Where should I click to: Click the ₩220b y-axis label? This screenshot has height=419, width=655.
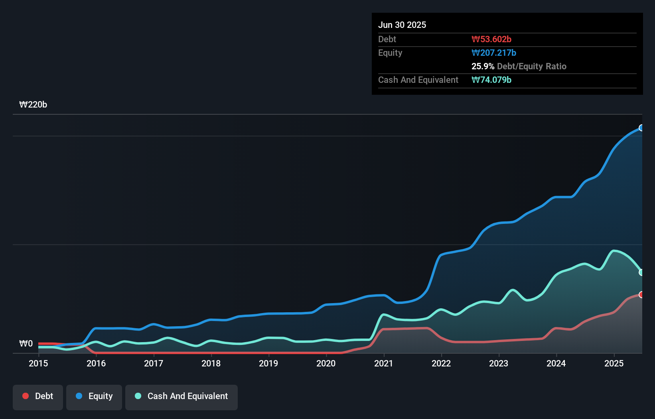33,105
